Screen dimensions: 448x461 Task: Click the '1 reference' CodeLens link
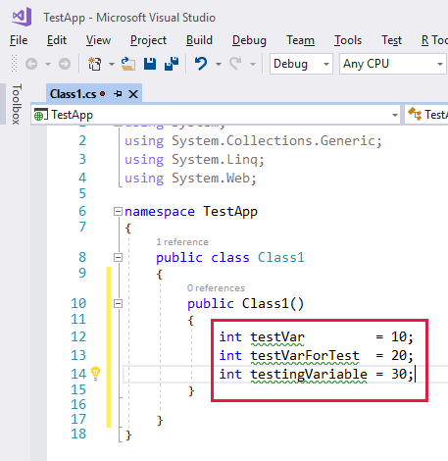[182, 242]
